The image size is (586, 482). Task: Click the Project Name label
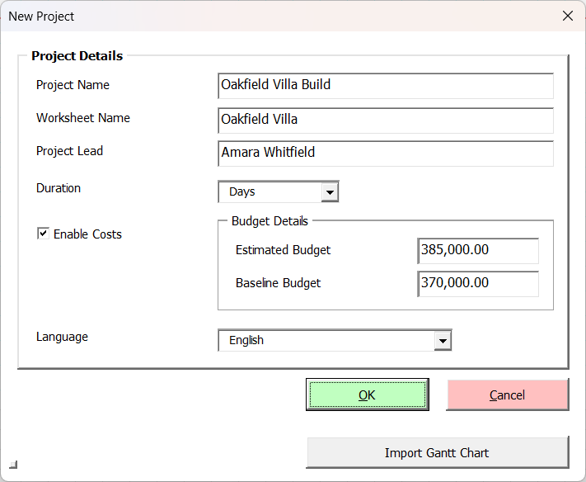pos(73,85)
